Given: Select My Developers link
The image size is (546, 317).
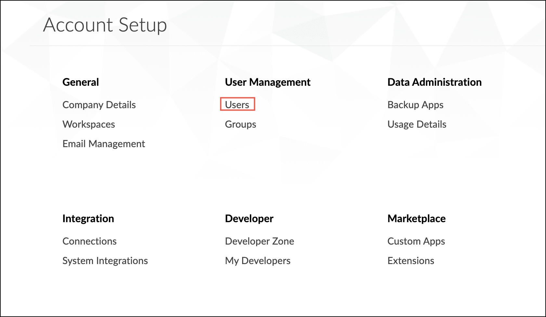Looking at the screenshot, I should 258,261.
